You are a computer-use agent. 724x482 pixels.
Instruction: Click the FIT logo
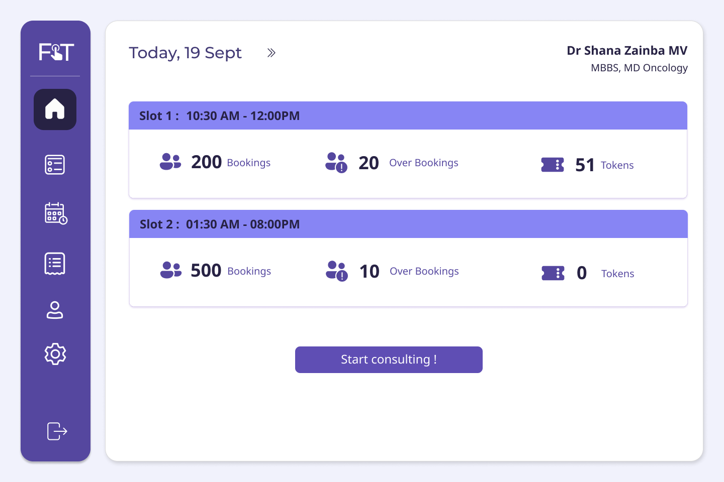(56, 52)
